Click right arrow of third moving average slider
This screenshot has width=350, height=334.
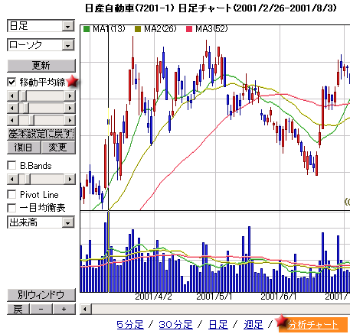(x=70, y=120)
